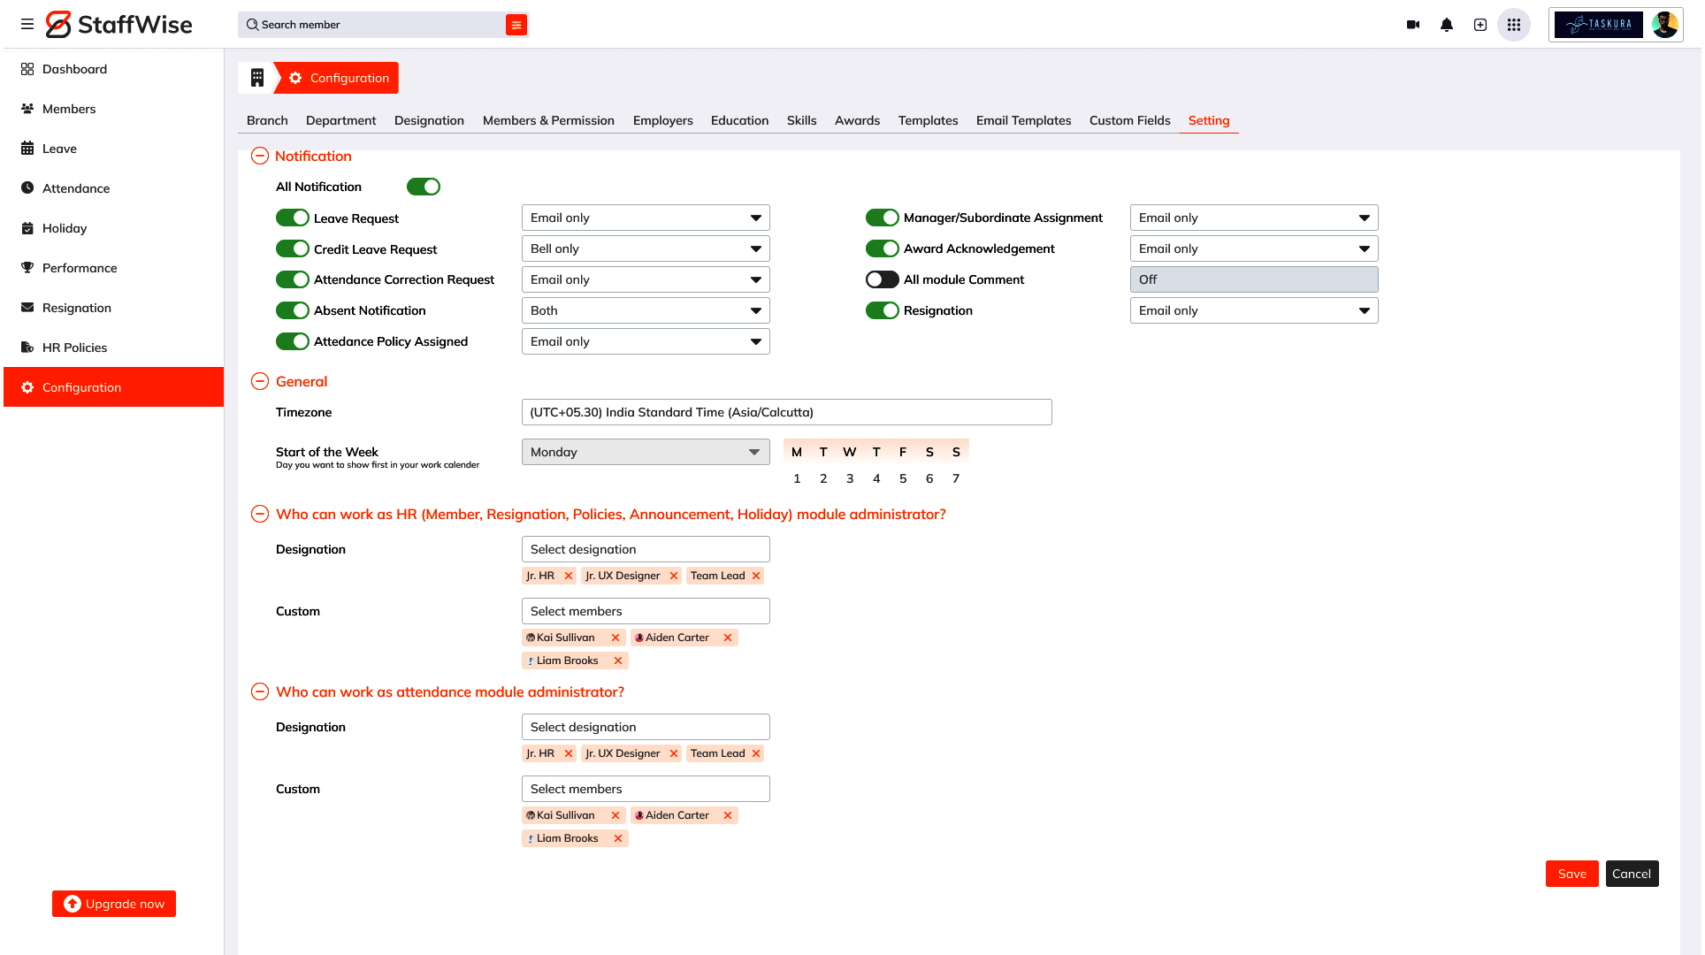
Task: Disable the All Notification toggle
Action: 424,187
